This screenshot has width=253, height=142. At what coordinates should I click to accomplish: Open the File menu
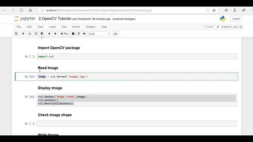[x=19, y=27]
